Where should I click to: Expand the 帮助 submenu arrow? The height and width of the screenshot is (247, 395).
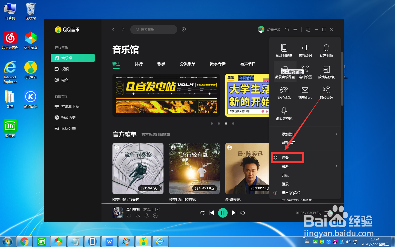click(x=336, y=166)
